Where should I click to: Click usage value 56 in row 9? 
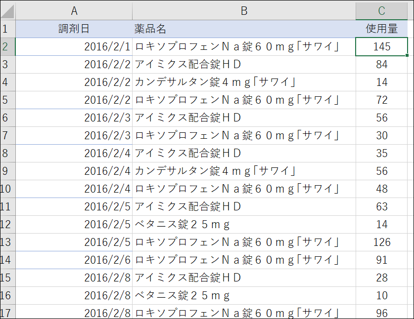click(381, 171)
